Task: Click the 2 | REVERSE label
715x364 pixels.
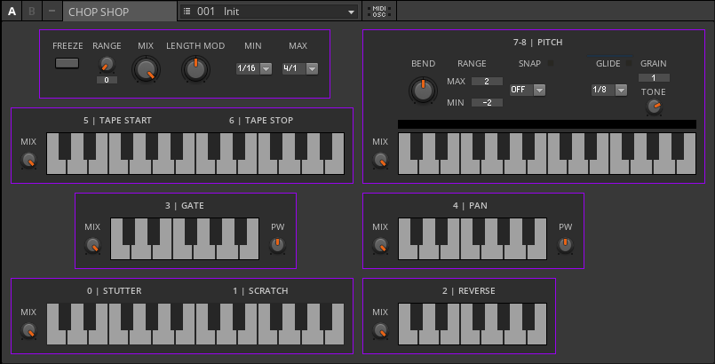Action: tap(469, 290)
